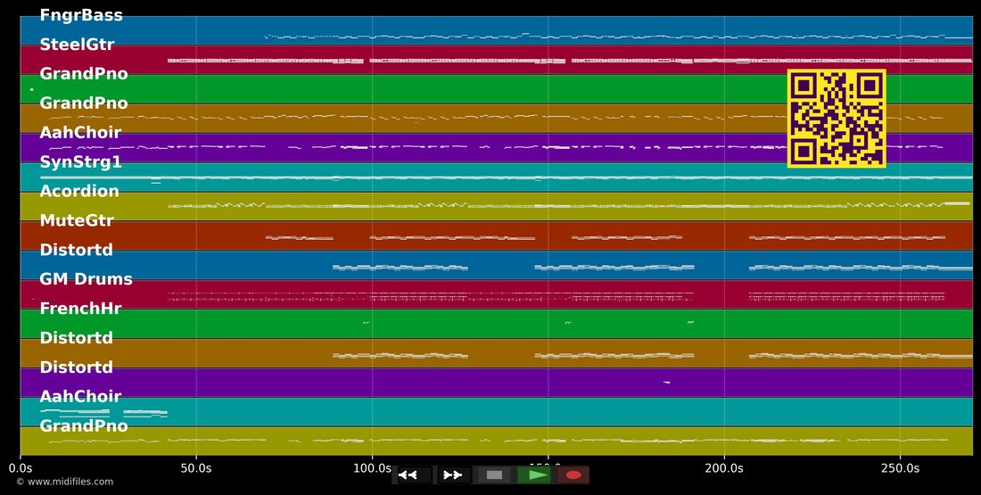
Task: Select the MuteGtr track label
Action: click(x=77, y=220)
